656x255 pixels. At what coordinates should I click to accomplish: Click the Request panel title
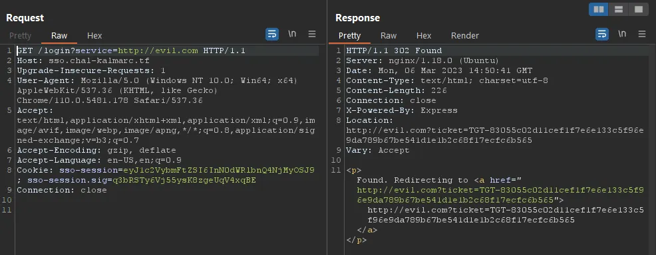25,18
